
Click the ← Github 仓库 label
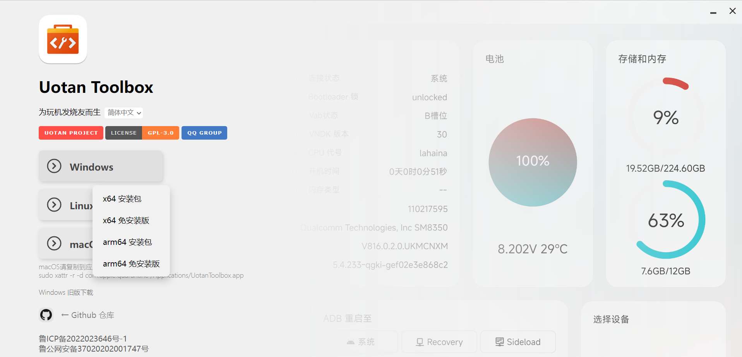87,315
